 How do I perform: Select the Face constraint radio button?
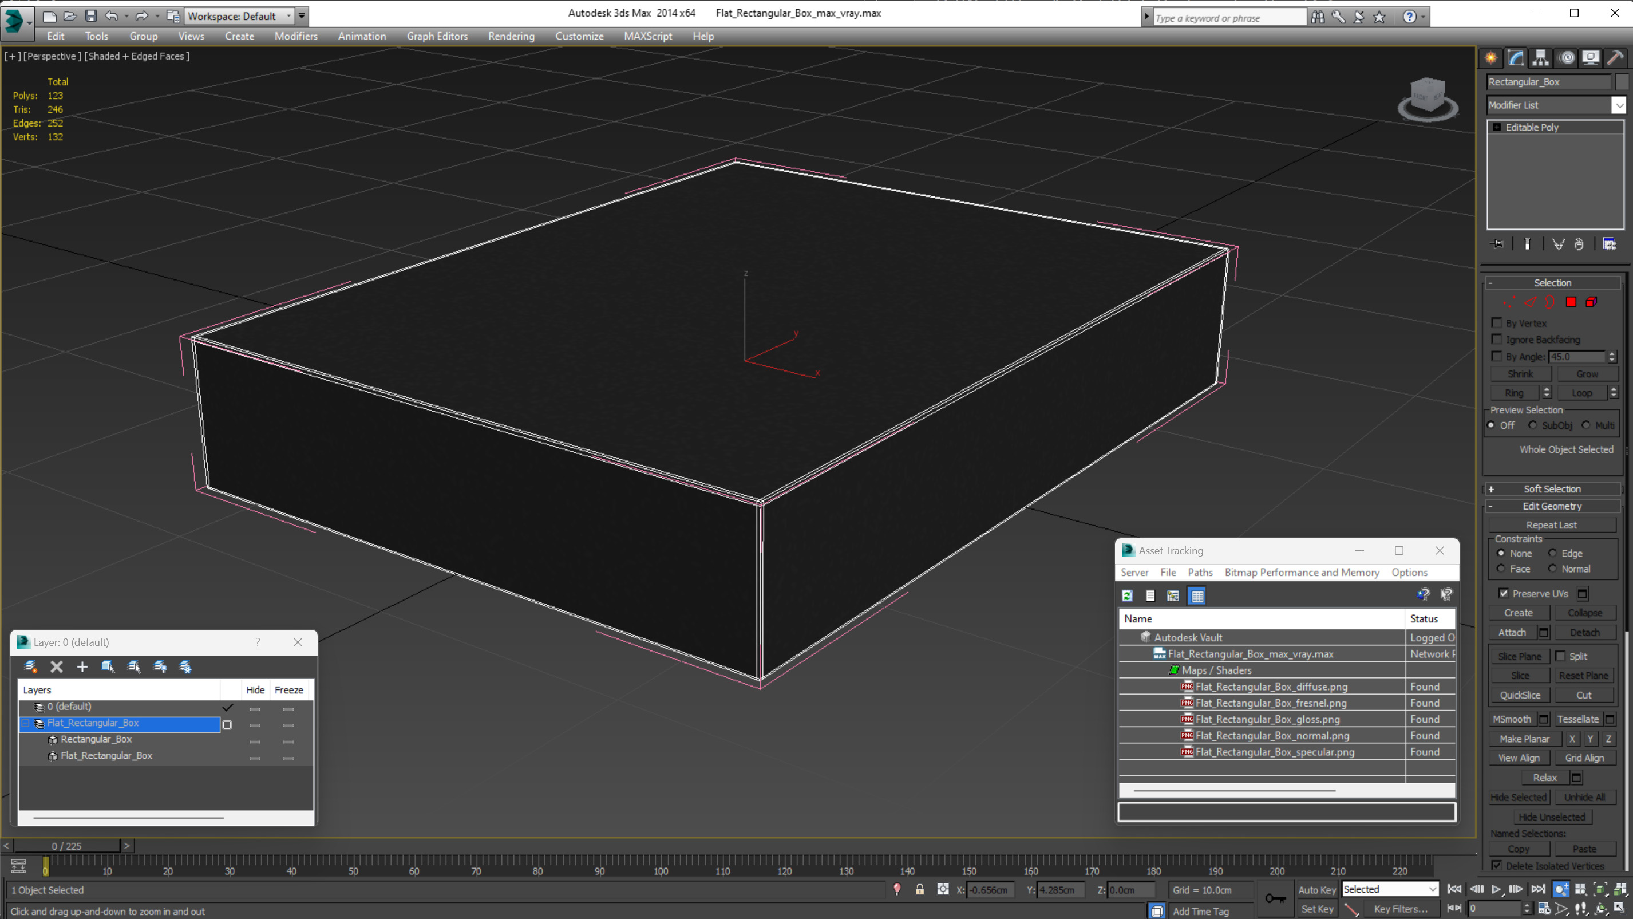click(1501, 569)
